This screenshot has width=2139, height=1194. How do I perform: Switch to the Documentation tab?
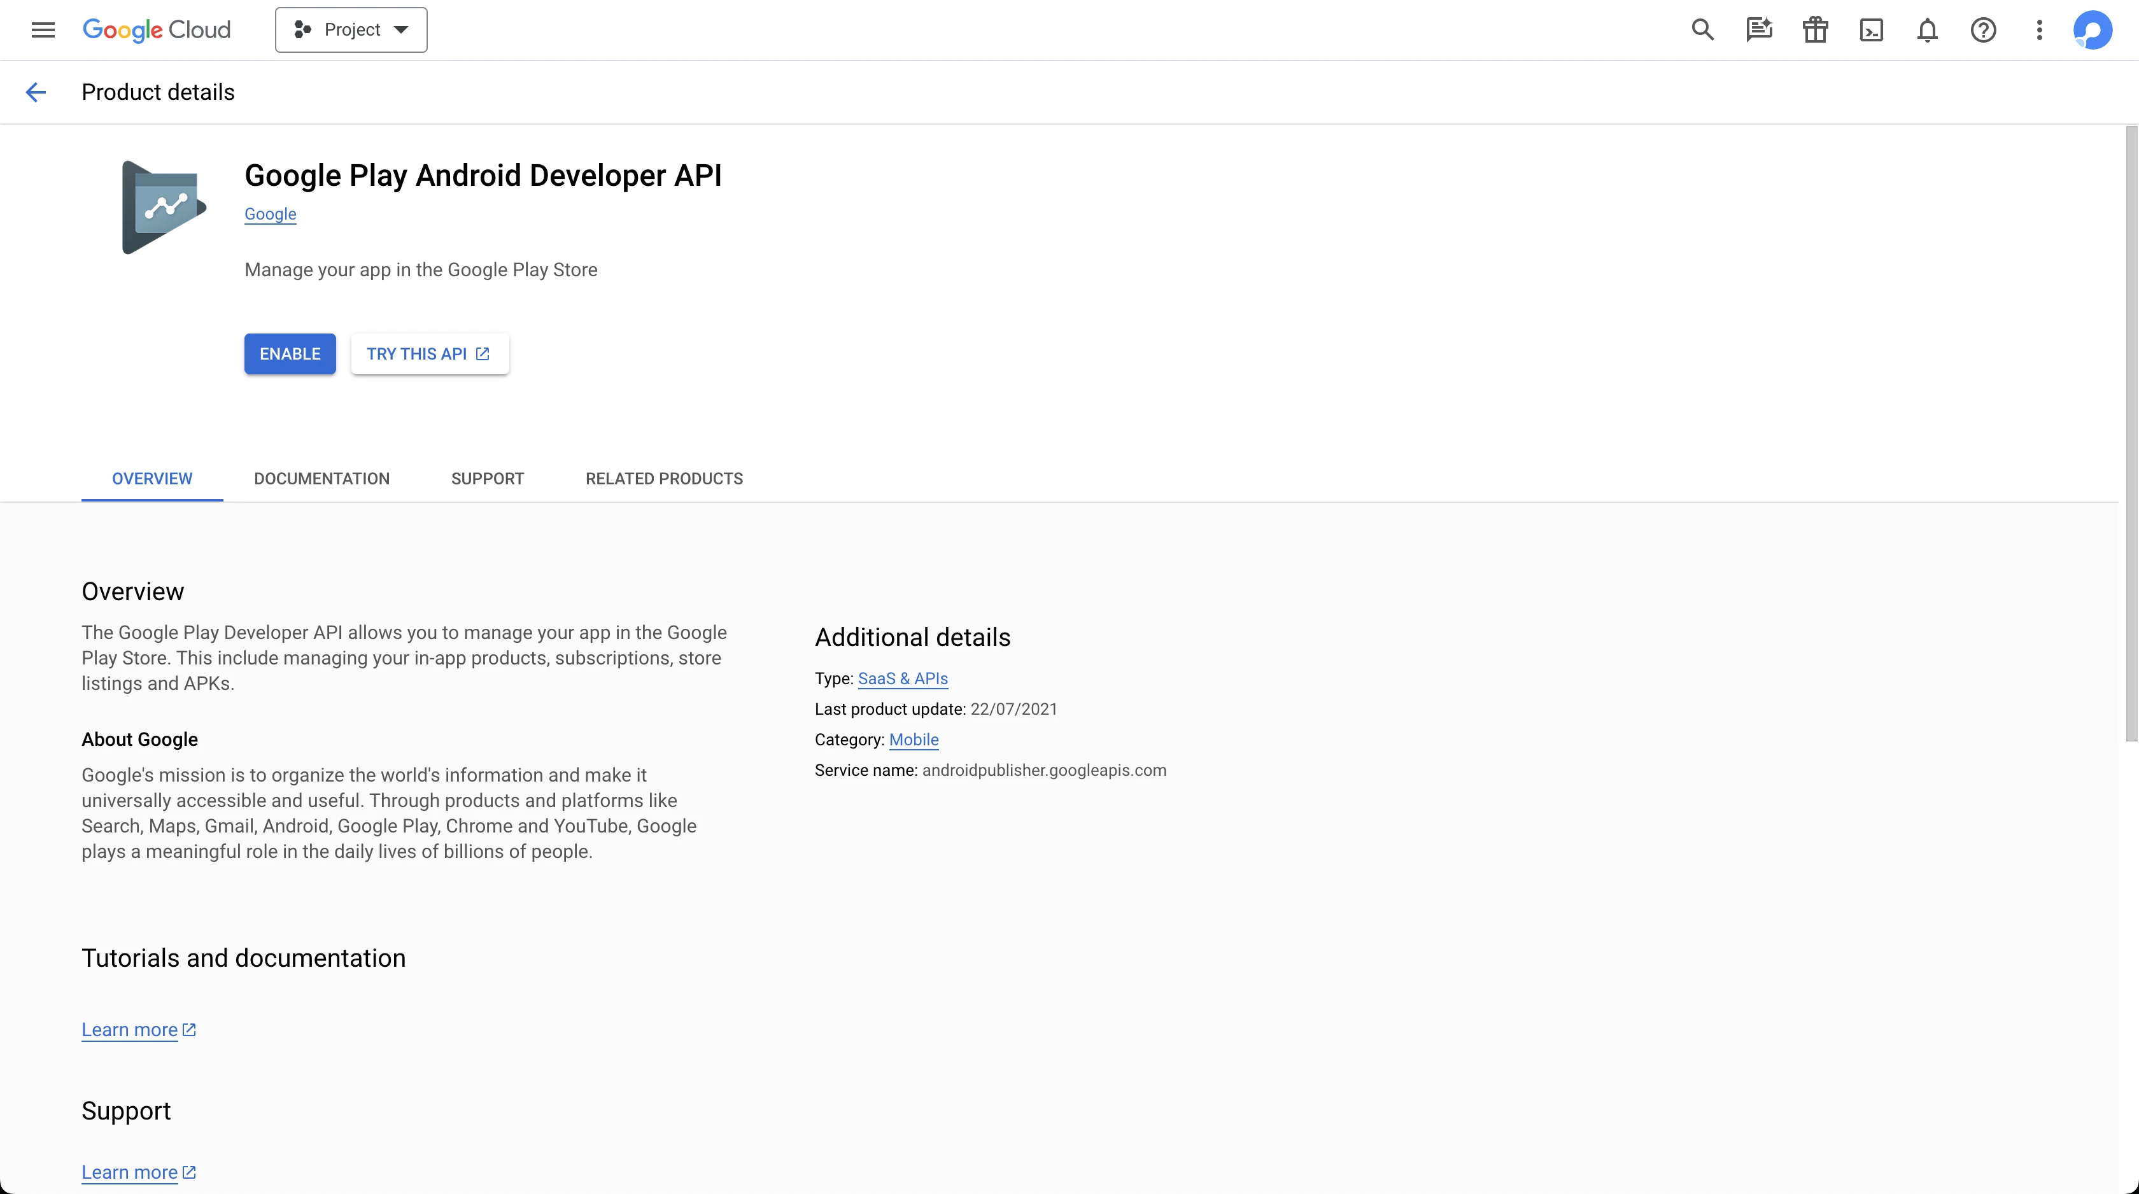(x=321, y=479)
